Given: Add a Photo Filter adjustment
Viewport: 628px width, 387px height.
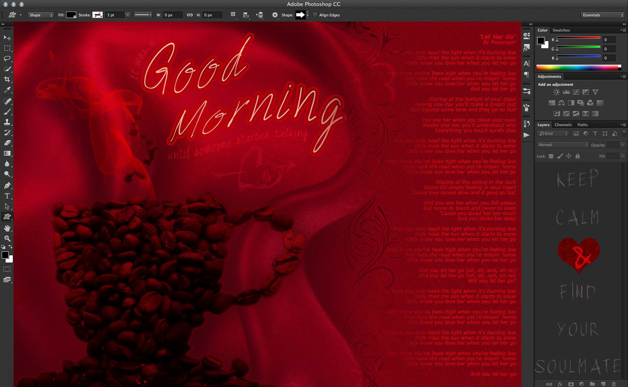Looking at the screenshot, I should [x=580, y=103].
